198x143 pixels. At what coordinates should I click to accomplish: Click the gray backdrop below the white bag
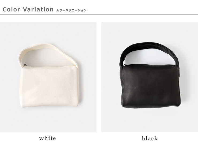pos(48,120)
